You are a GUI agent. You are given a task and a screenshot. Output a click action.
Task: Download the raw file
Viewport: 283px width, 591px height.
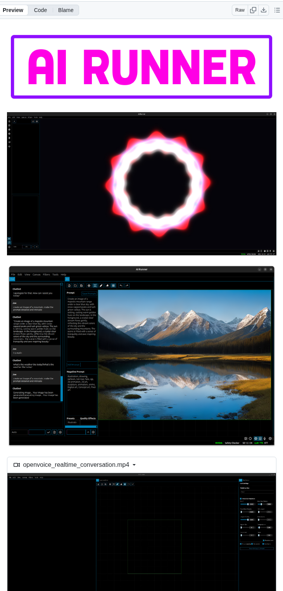point(264,10)
